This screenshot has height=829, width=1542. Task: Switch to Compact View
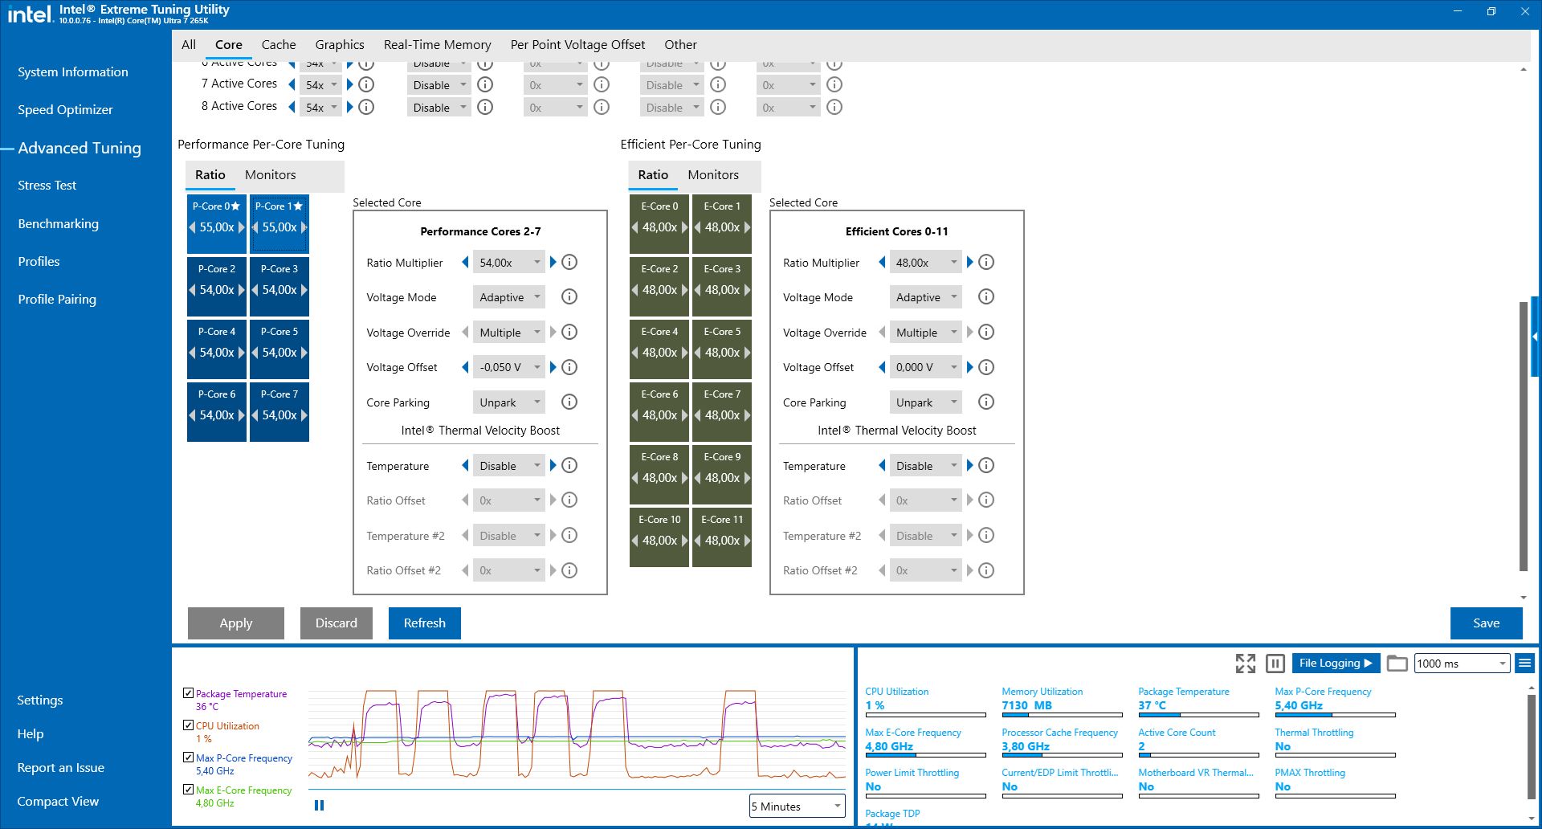pyautogui.click(x=58, y=802)
